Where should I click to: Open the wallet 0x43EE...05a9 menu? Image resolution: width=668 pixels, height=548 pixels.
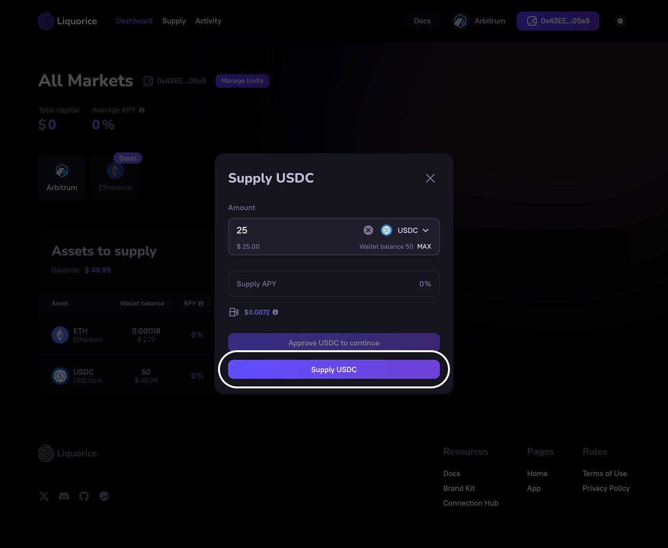(x=558, y=21)
